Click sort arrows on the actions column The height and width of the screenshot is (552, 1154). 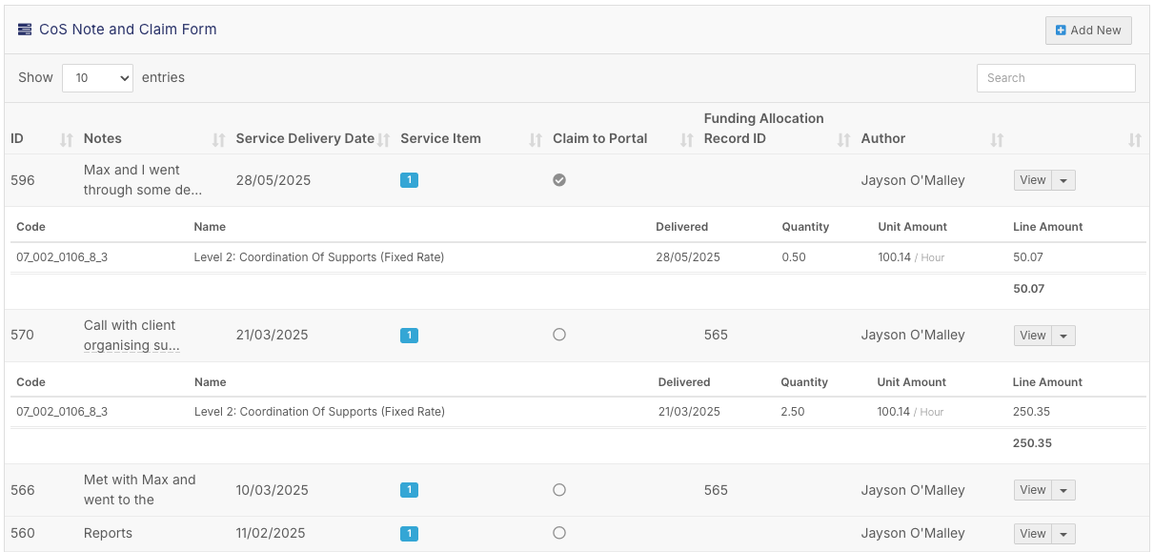point(1134,140)
